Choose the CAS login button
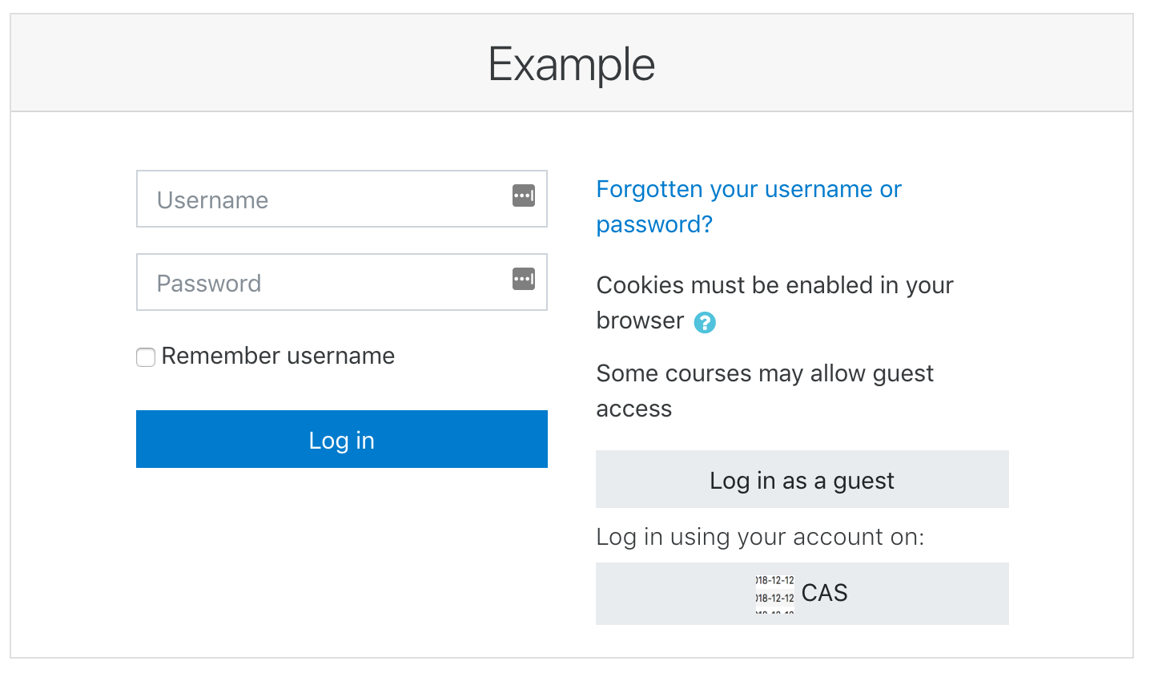Screen dimensions: 1150x673 pos(802,594)
